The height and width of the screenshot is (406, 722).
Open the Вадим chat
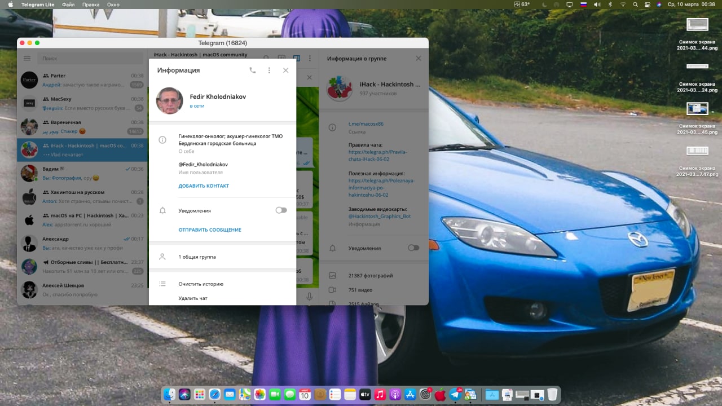click(x=82, y=173)
